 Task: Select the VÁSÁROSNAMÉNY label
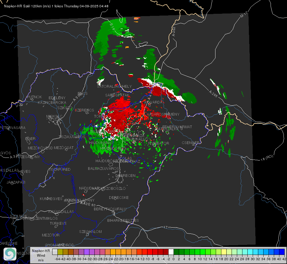point(163,114)
